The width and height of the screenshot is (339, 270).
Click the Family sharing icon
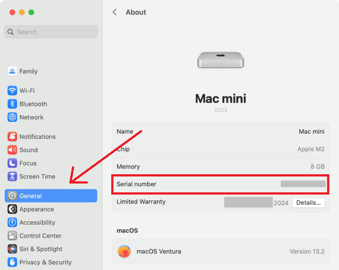click(x=12, y=71)
